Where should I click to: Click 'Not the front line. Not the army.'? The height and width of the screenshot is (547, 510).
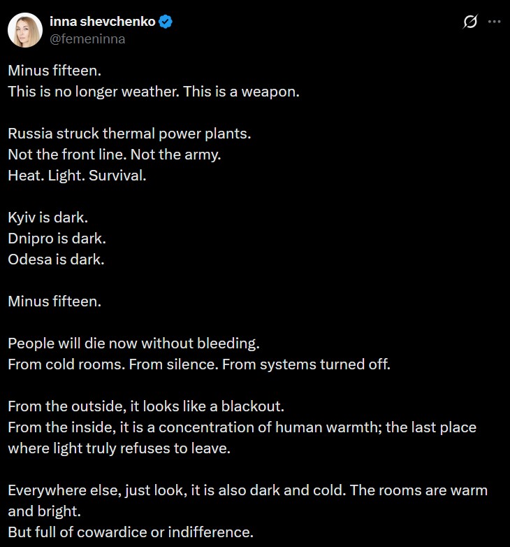pos(115,154)
